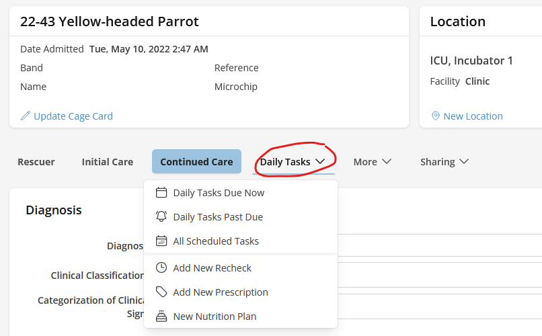
Task: Select the Continued Care tab
Action: (196, 162)
